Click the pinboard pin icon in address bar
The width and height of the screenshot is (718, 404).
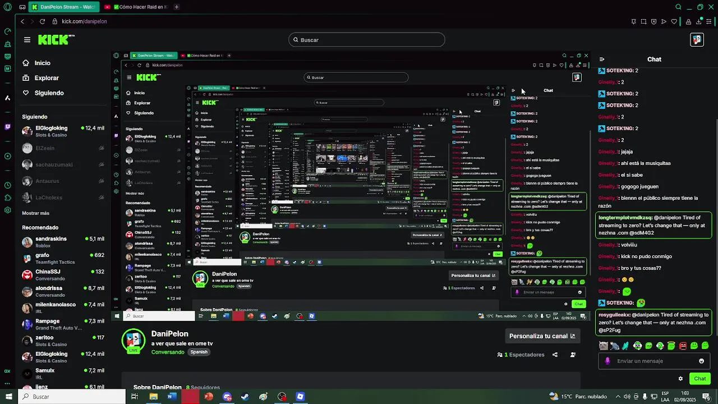[x=633, y=22]
